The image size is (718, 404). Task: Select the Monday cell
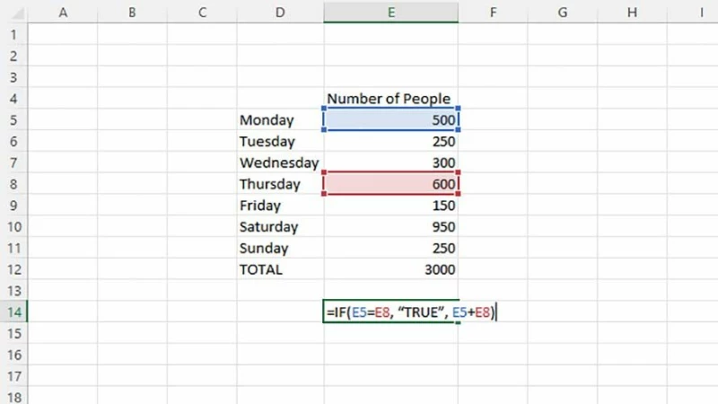[x=280, y=119]
